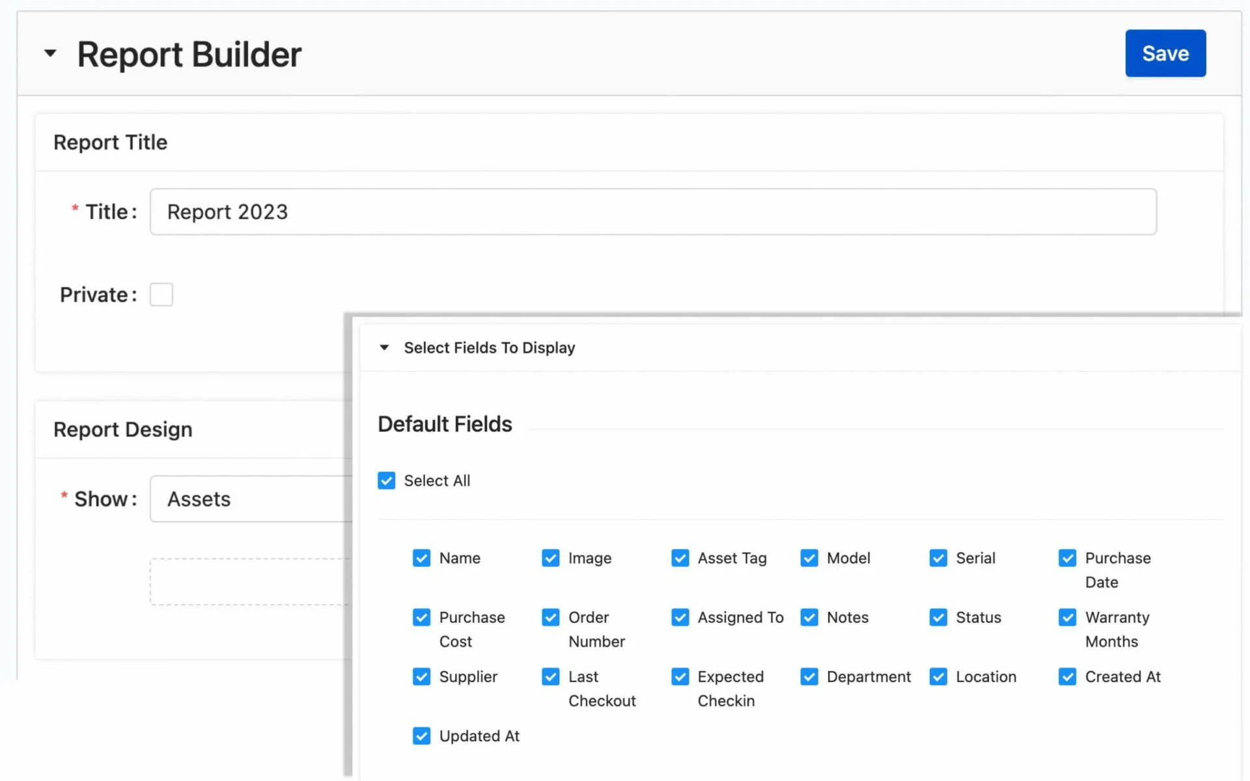
Task: Click the Report Builder heading text
Action: point(189,54)
